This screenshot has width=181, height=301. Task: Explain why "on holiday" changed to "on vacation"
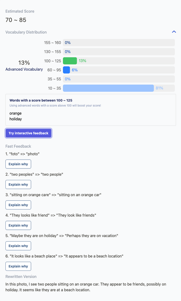pos(18,246)
